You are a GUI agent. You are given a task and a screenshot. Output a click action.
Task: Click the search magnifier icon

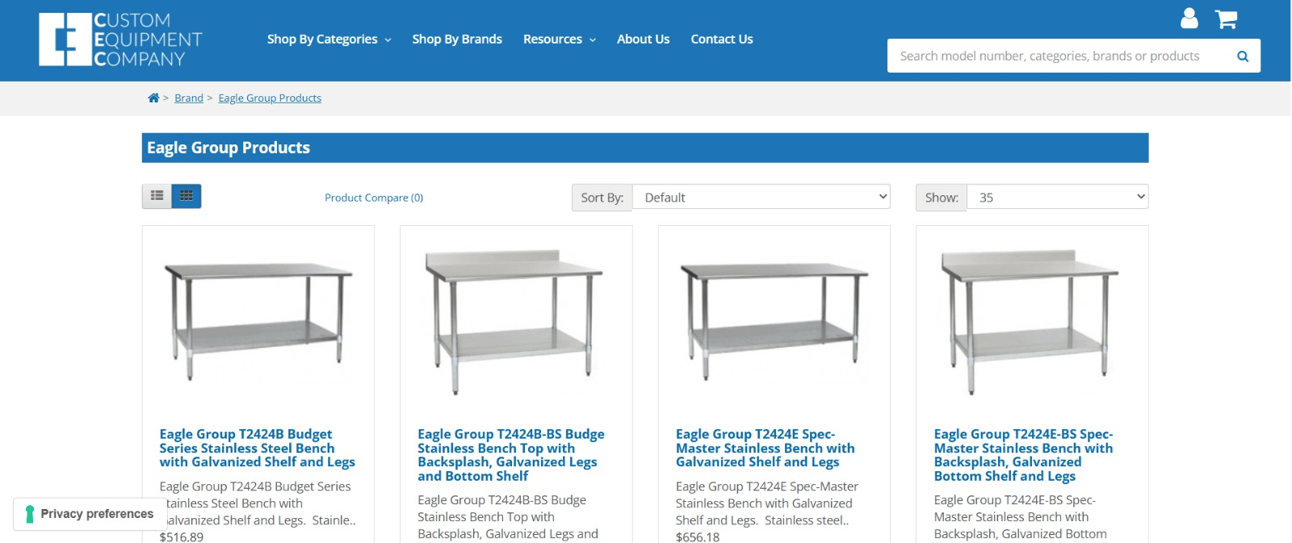(1242, 56)
